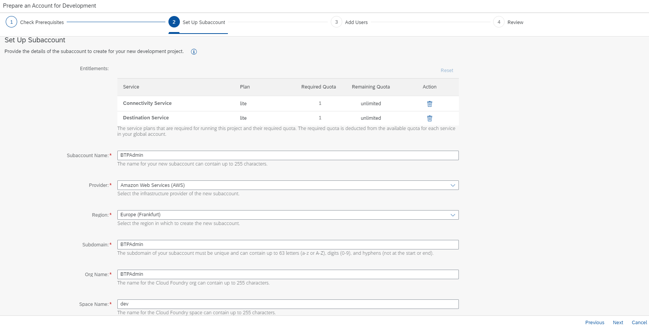Delete the Destination Service entitlement
649x328 pixels.
pos(429,118)
